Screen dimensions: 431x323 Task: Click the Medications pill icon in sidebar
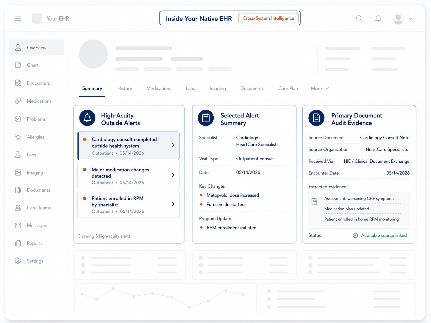coord(18,101)
